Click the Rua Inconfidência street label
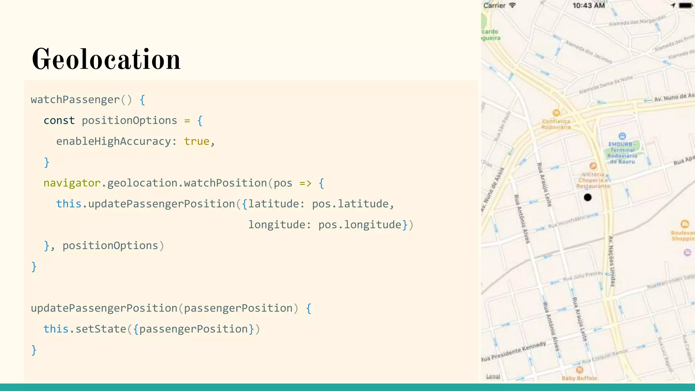Image resolution: width=695 pixels, height=391 pixels. (x=569, y=221)
